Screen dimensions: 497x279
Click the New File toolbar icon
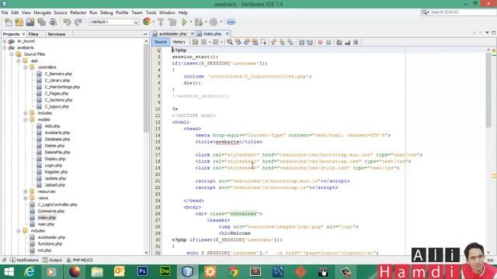[9, 22]
